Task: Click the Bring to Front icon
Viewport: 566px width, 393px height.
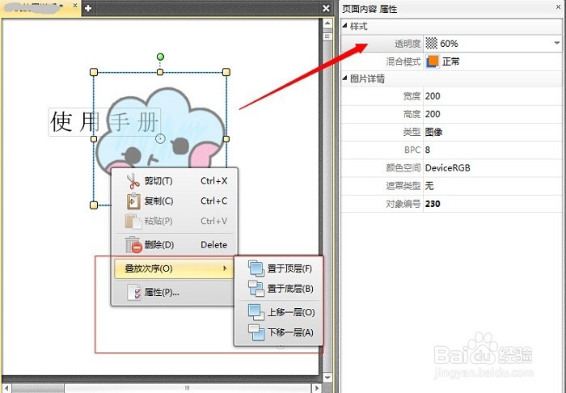Action: [x=256, y=268]
